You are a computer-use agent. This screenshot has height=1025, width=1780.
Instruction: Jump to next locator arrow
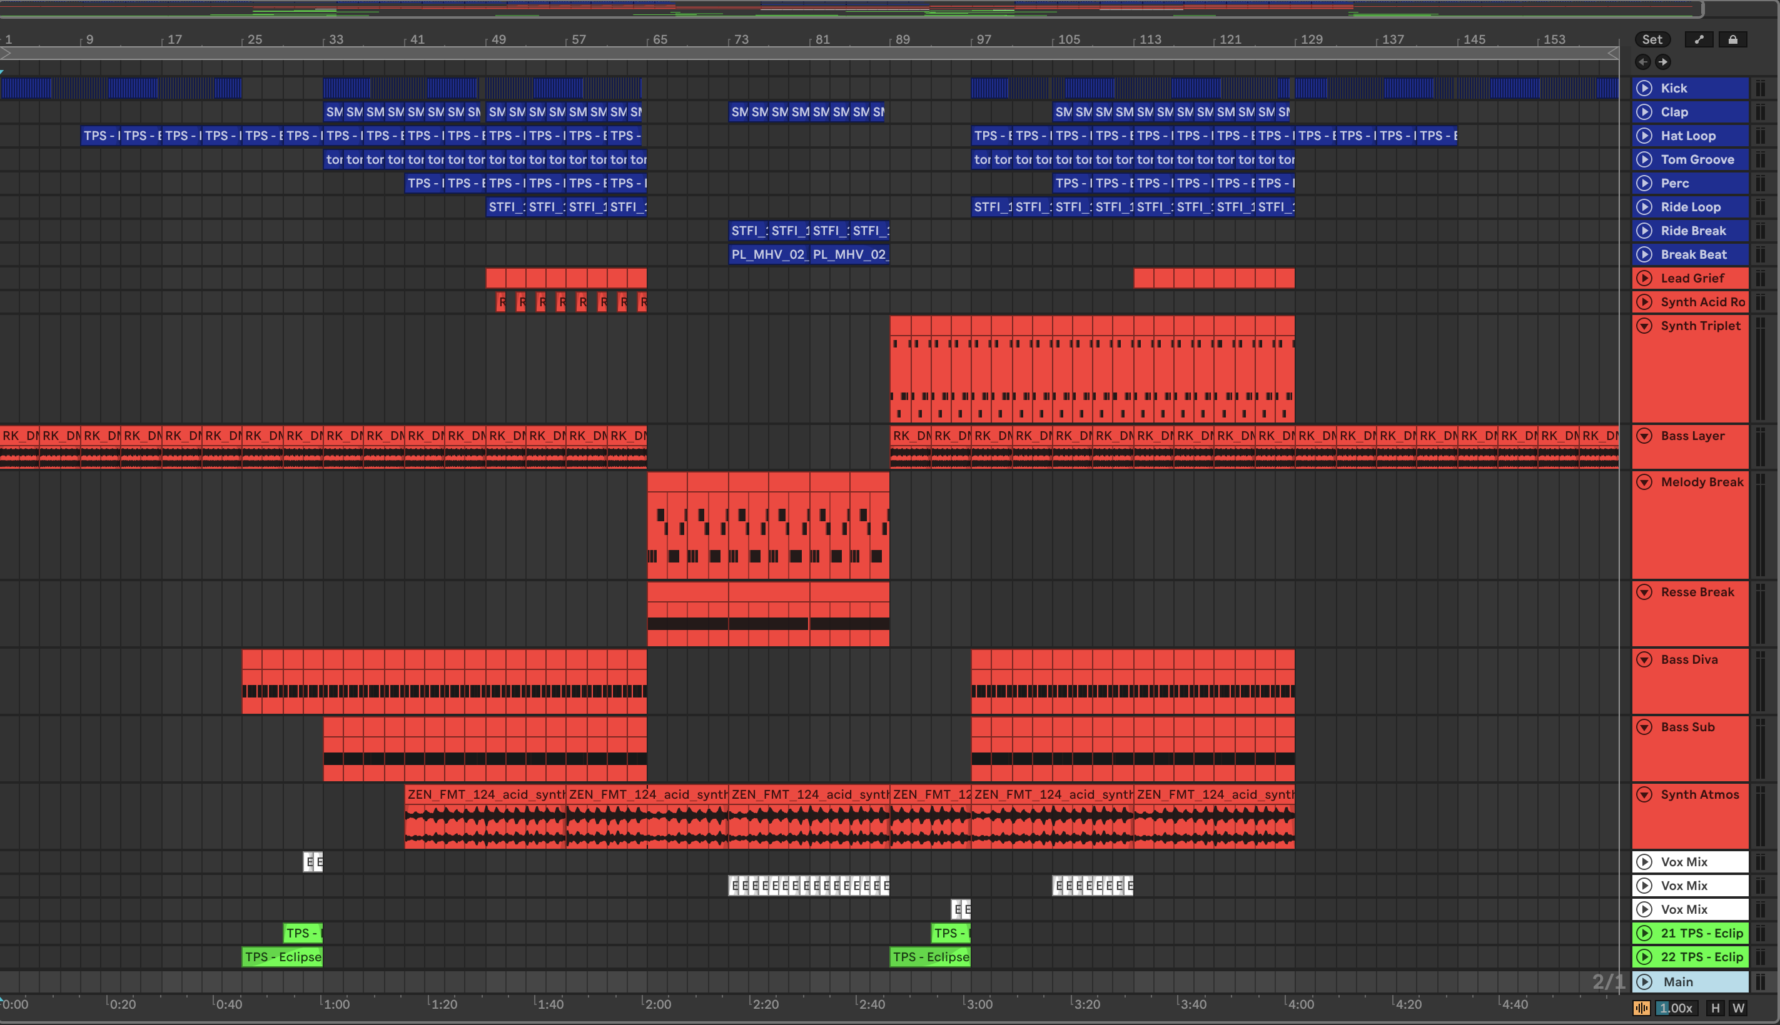point(1662,62)
